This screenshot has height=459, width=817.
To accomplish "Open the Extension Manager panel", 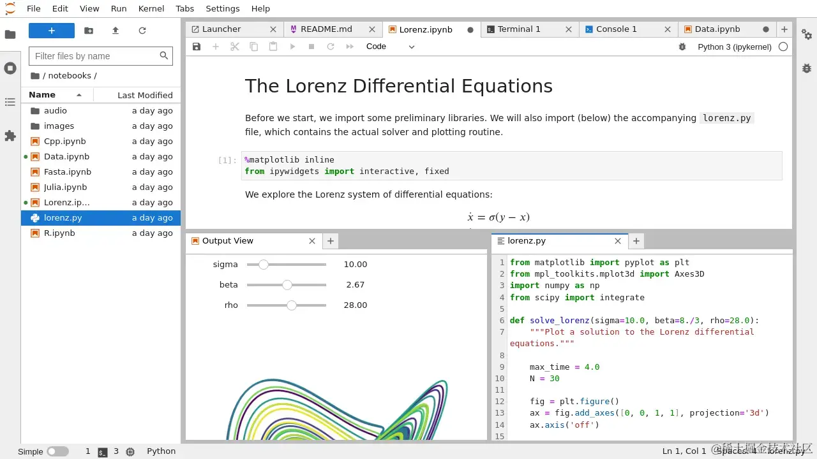I will 10,136.
